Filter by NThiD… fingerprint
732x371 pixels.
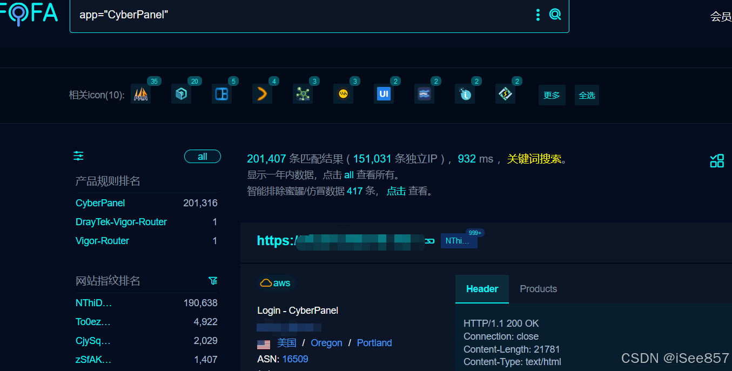[x=94, y=303]
